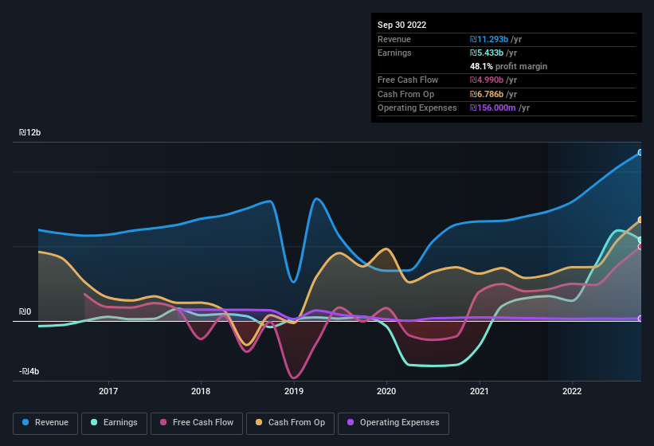Click the Operating Expenses endpoint marker
654x446 pixels.
[640, 319]
